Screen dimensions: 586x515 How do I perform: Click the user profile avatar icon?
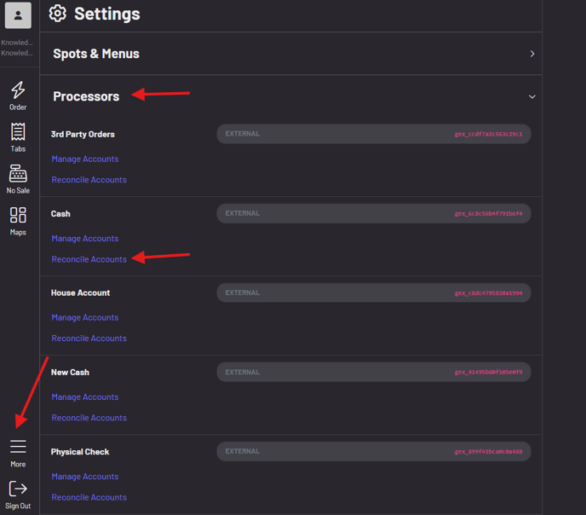coord(18,15)
